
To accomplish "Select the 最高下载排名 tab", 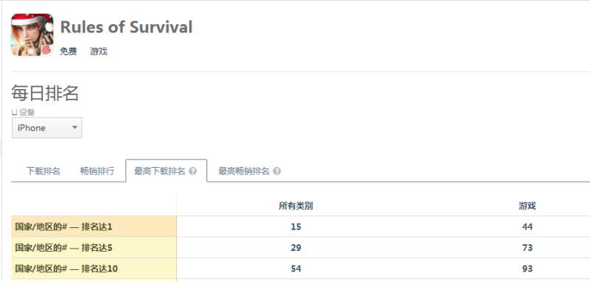I will [166, 171].
